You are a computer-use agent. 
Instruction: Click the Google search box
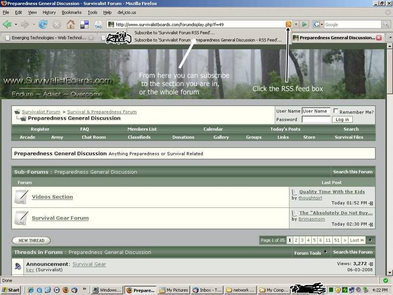coord(352,25)
